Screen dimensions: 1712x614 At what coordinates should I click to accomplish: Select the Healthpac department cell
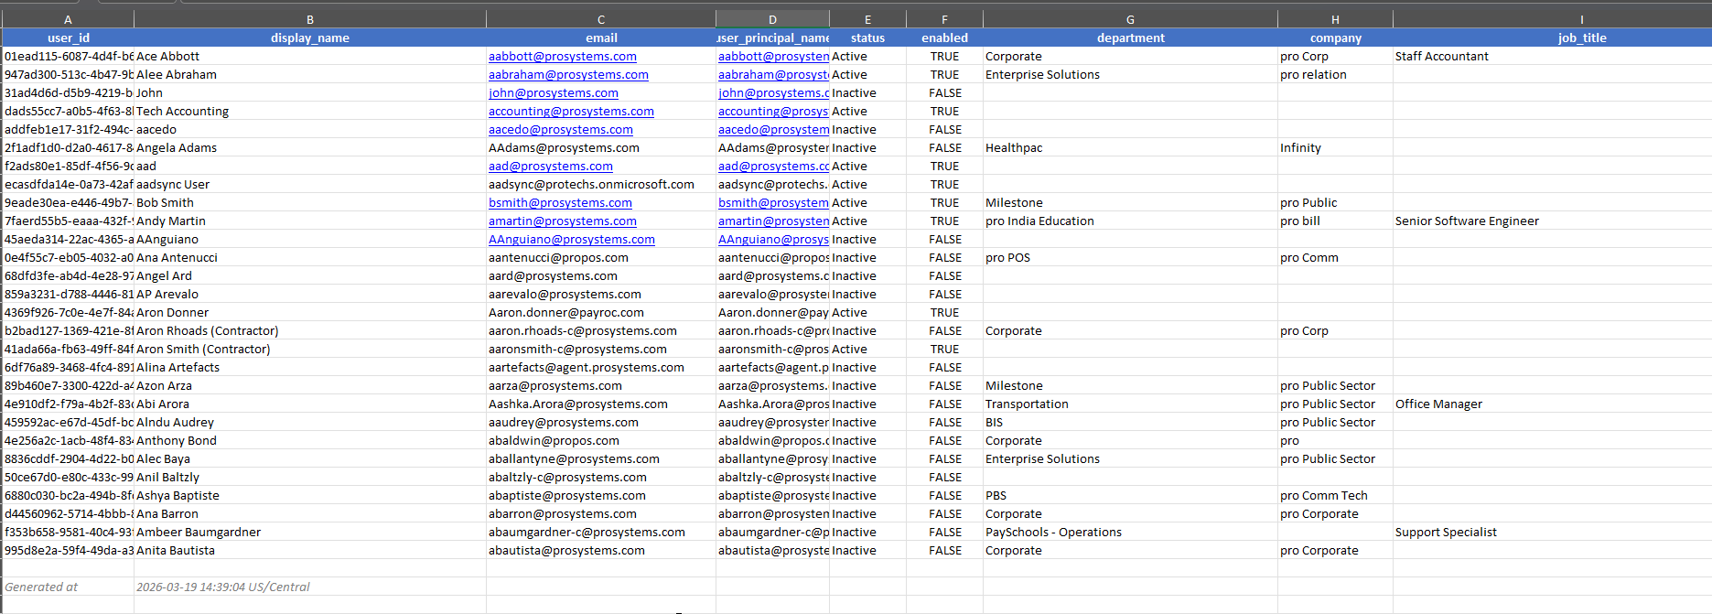point(1130,147)
